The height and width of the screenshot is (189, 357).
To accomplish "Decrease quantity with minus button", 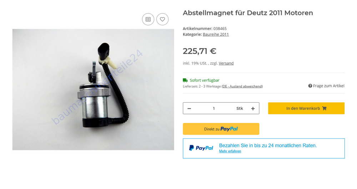I will click(x=189, y=108).
